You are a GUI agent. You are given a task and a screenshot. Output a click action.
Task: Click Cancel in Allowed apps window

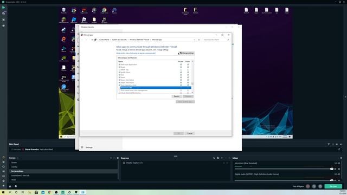point(190,134)
